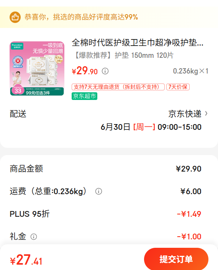Open the 配送 delivery options row
This screenshot has height=270, width=218.
(x=109, y=114)
